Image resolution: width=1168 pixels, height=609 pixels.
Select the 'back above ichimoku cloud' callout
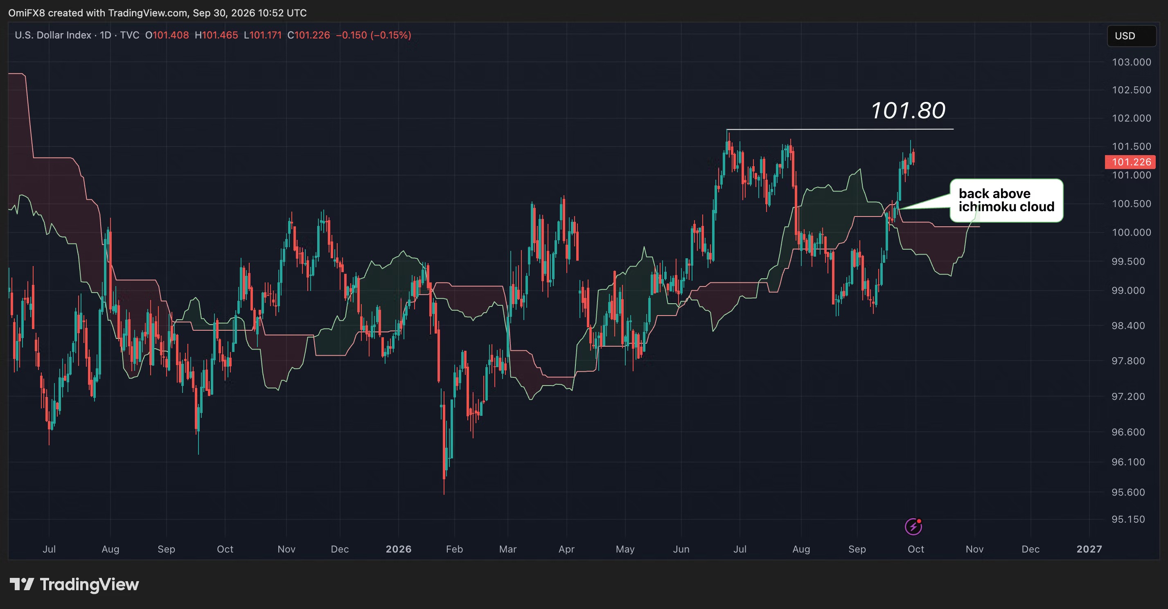pos(1006,200)
